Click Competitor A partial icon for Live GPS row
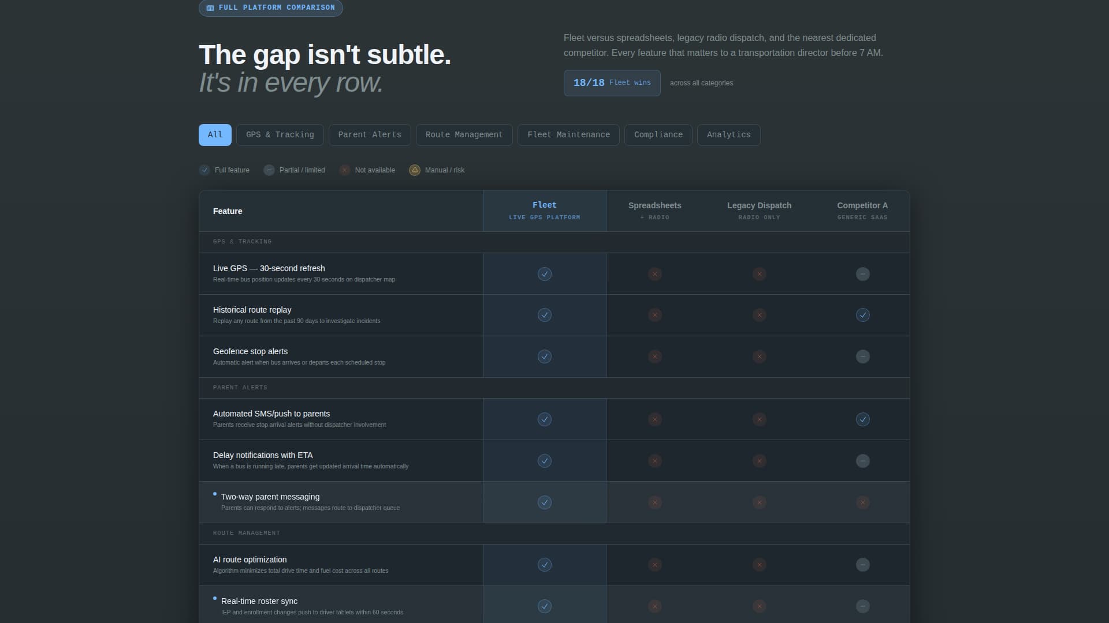The height and width of the screenshot is (623, 1109). click(863, 274)
